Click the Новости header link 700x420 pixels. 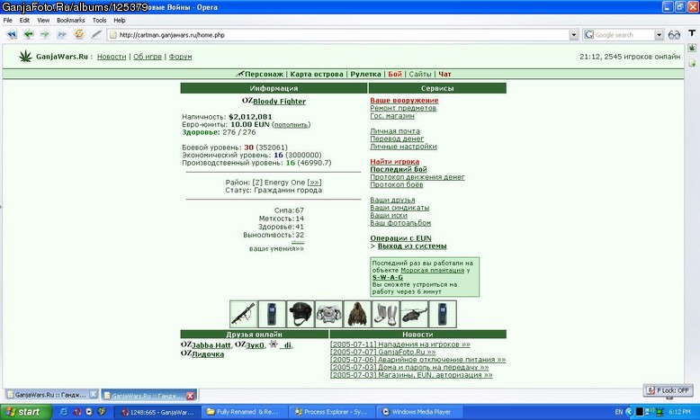112,57
